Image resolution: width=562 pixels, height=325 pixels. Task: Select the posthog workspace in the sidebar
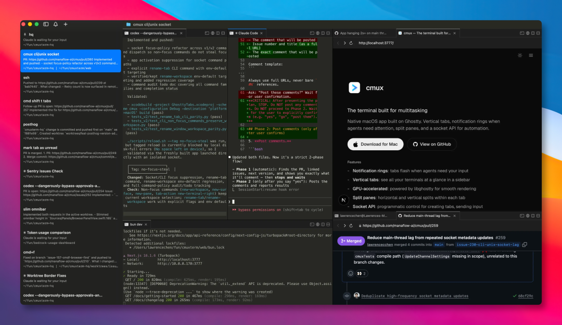click(71, 131)
